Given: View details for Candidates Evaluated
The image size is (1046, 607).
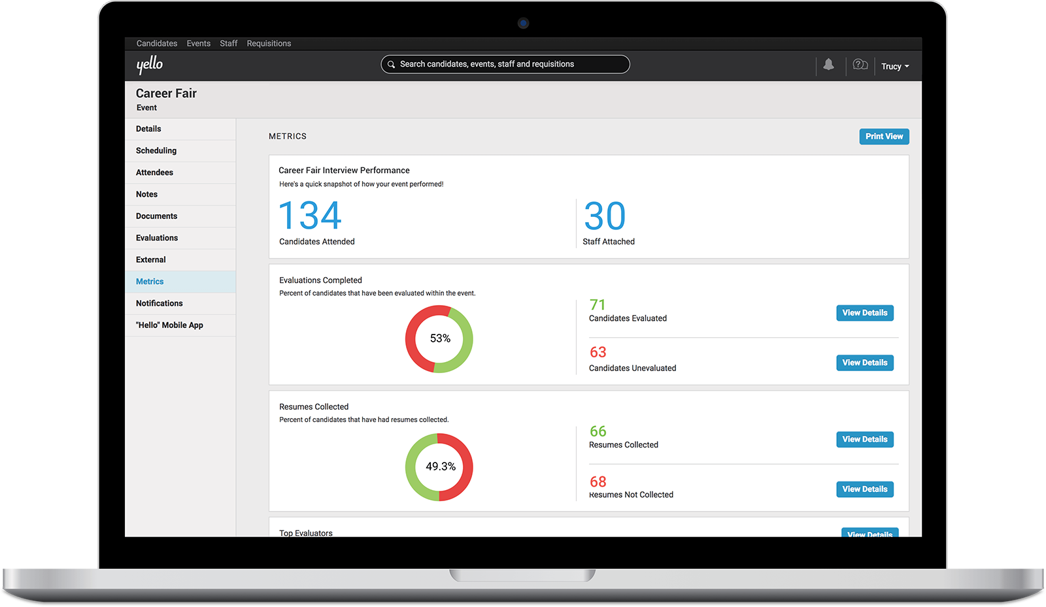Looking at the screenshot, I should coord(865,313).
